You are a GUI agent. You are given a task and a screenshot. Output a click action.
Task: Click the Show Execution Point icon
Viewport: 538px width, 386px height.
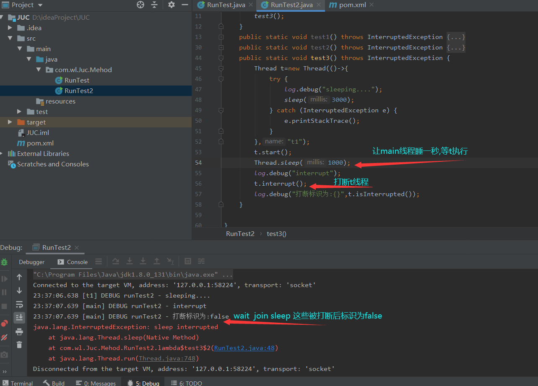point(99,262)
